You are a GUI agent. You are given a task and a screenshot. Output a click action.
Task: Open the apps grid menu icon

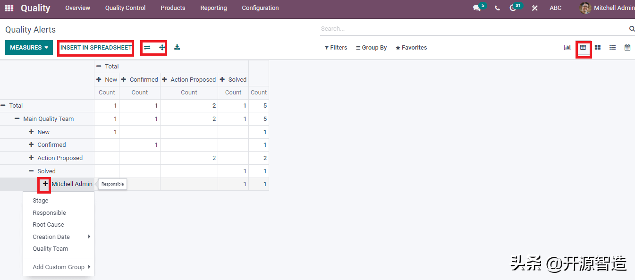pyautogui.click(x=9, y=8)
